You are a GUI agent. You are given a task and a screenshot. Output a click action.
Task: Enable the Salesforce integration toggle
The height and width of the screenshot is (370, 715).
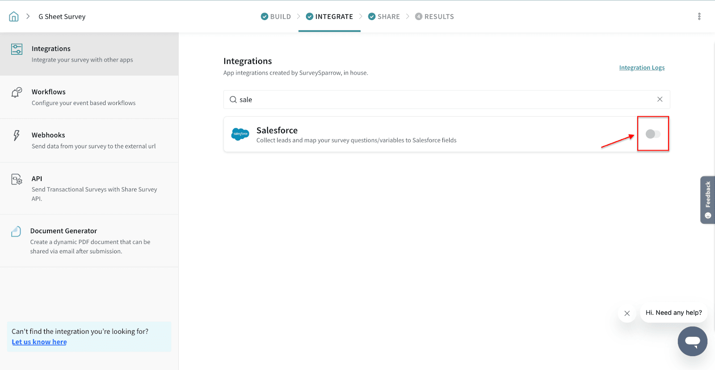click(x=652, y=134)
